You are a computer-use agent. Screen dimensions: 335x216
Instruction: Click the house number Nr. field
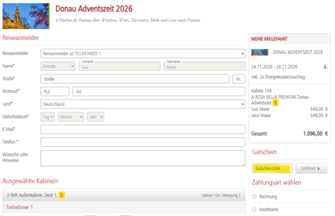239,79
